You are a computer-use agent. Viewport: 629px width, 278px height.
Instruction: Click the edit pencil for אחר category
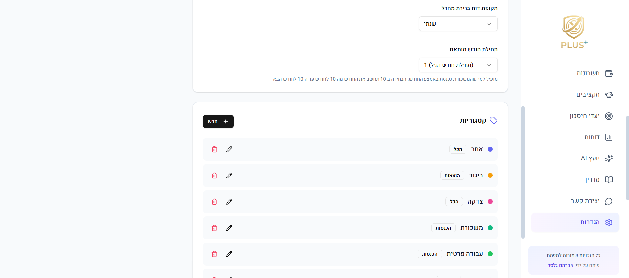[229, 149]
